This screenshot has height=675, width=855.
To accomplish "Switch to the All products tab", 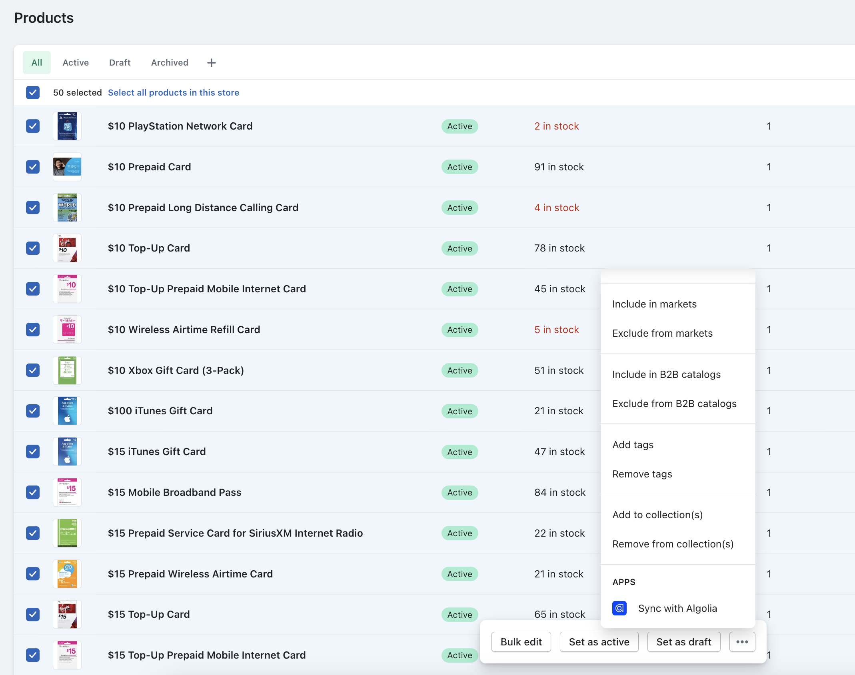I will (x=37, y=62).
